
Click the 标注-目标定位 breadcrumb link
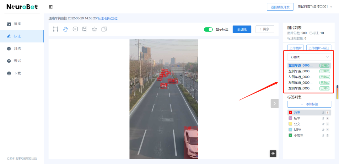coord(107,18)
